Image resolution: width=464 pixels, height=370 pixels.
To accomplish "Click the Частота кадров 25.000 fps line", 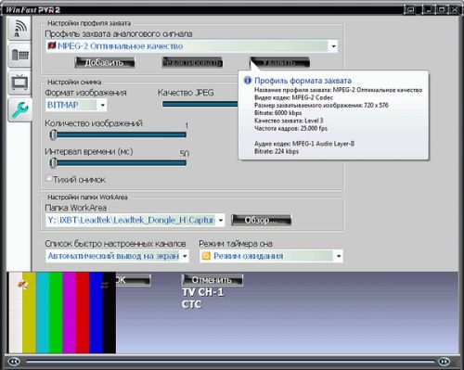I will [290, 128].
